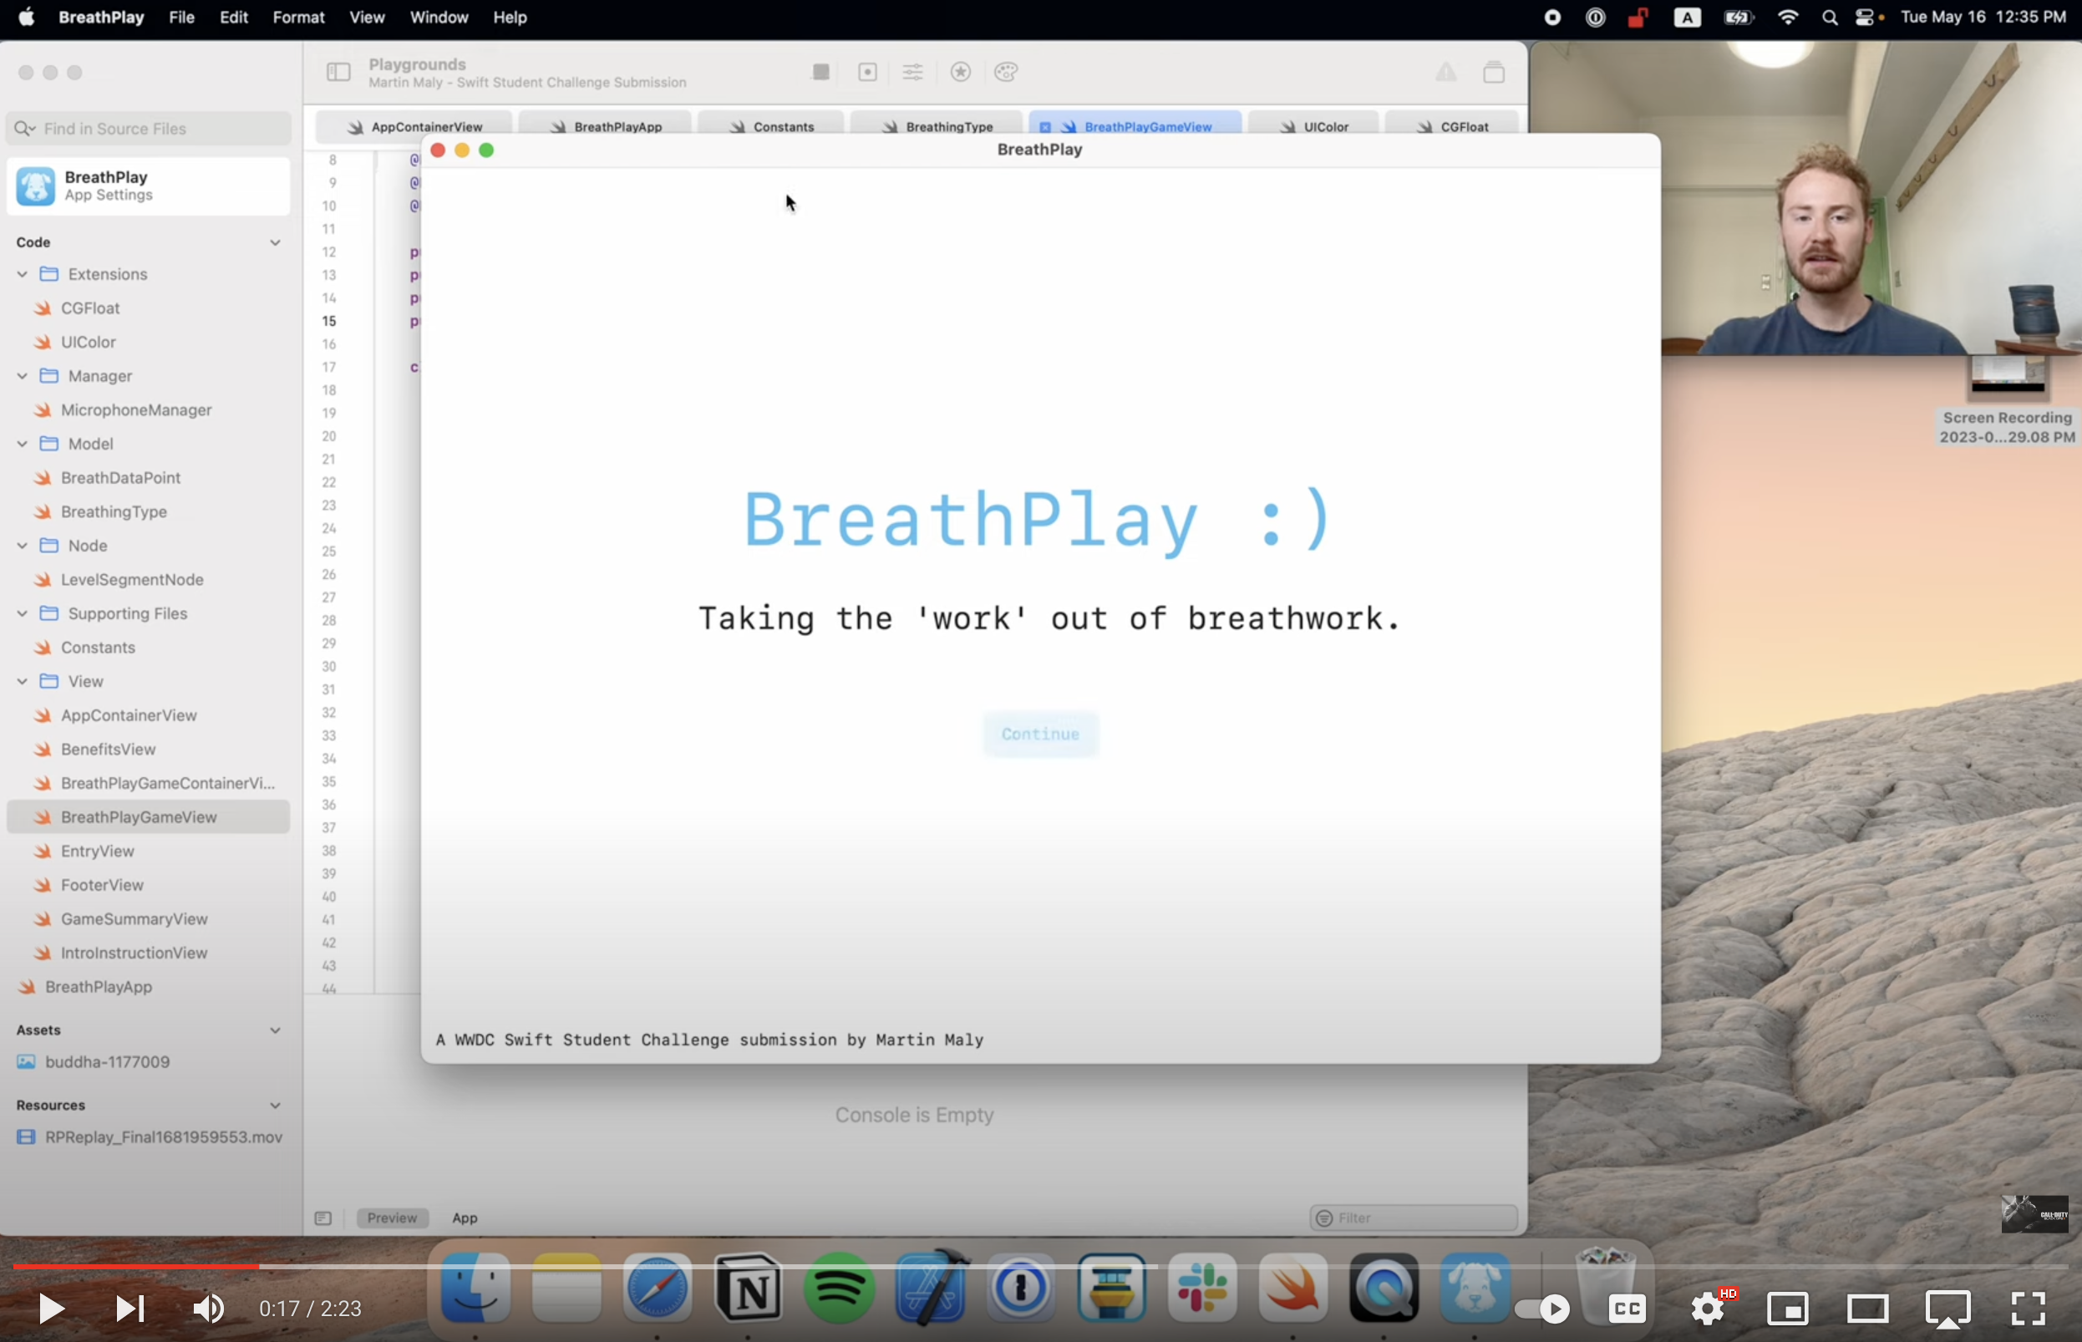Open the run settings sliders icon

[x=912, y=73]
